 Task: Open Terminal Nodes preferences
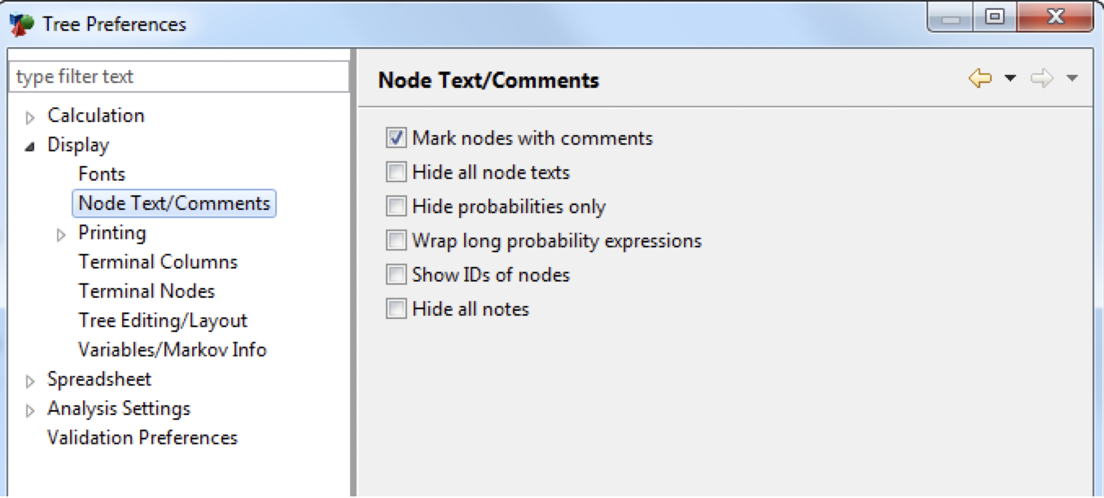click(x=147, y=290)
